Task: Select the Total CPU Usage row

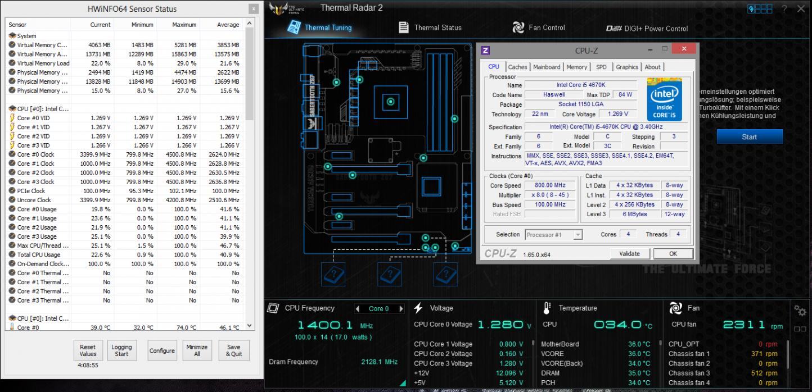Action: [126, 254]
